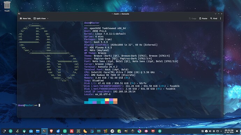Open the KDE application launcher
This screenshot has height=135, width=241.
click(4, 131)
